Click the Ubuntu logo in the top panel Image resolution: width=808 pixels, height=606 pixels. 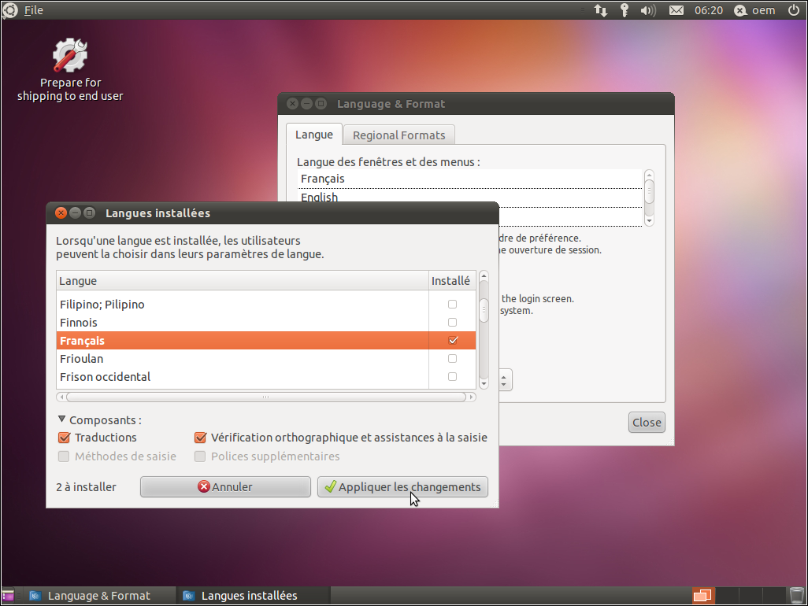point(10,10)
